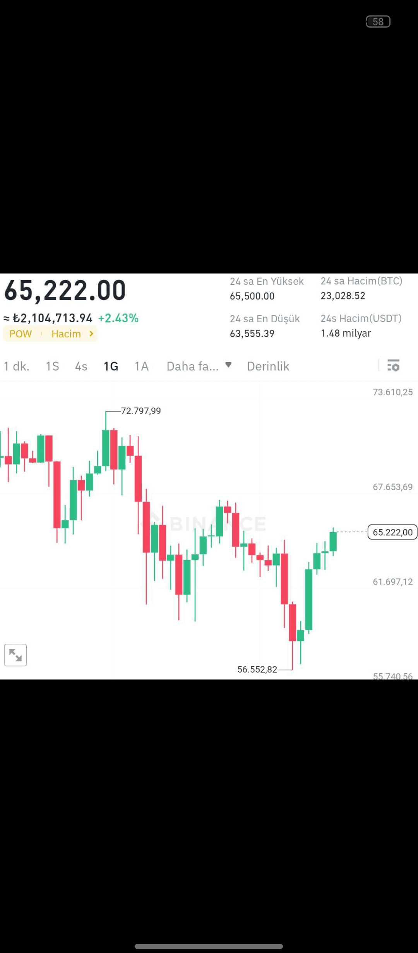Click the chevron arrow next to Hacim
Viewport: 418px width, 953px height.
(91, 334)
